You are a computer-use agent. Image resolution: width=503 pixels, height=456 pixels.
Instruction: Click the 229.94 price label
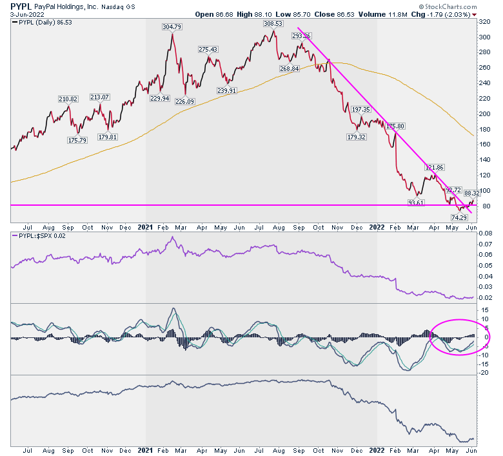tap(160, 99)
